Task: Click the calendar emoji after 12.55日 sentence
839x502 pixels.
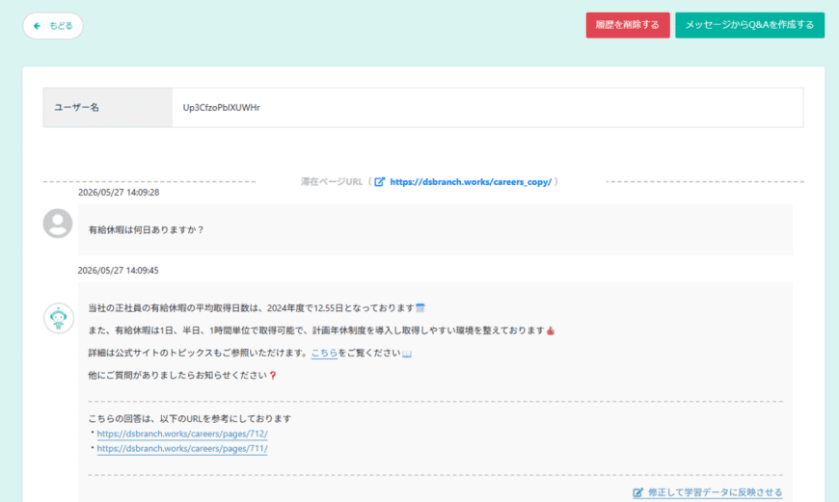Action: [420, 308]
